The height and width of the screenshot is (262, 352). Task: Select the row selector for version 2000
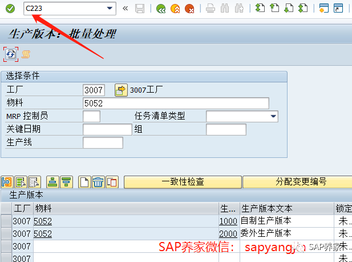pyautogui.click(x=6, y=233)
